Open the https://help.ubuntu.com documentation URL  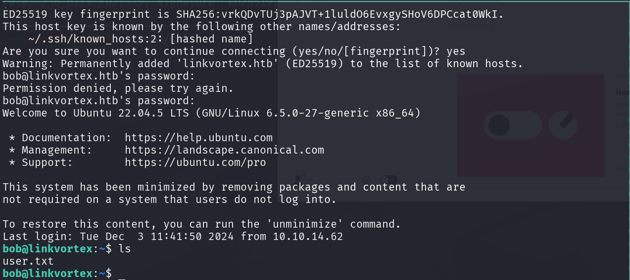pyautogui.click(x=198, y=138)
